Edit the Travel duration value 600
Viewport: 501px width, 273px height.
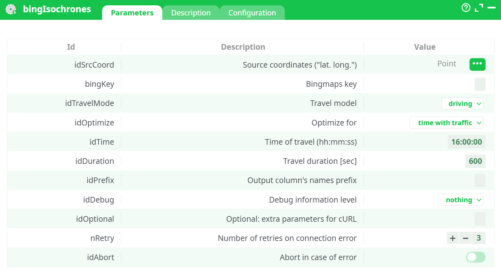[475, 161]
